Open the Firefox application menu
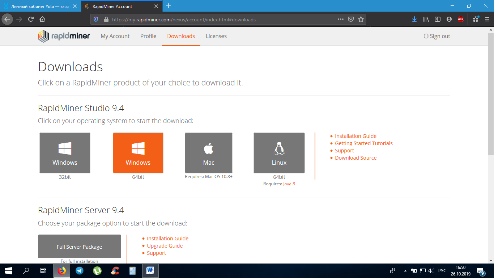Image resolution: width=494 pixels, height=278 pixels. tap(487, 20)
